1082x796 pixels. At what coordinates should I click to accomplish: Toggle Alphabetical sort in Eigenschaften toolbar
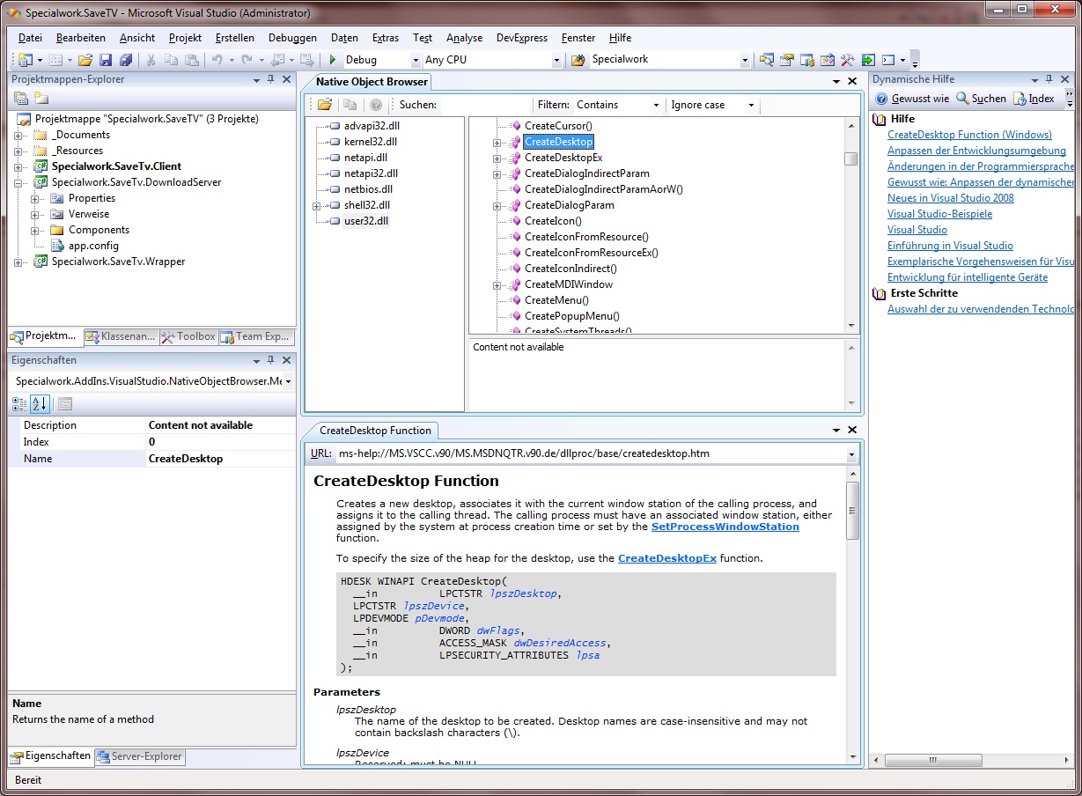(40, 404)
